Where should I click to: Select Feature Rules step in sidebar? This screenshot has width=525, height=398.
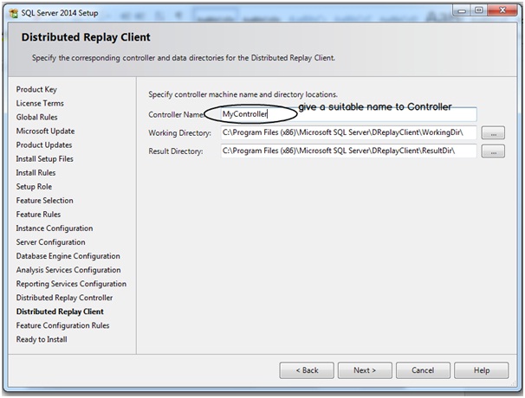coord(38,215)
